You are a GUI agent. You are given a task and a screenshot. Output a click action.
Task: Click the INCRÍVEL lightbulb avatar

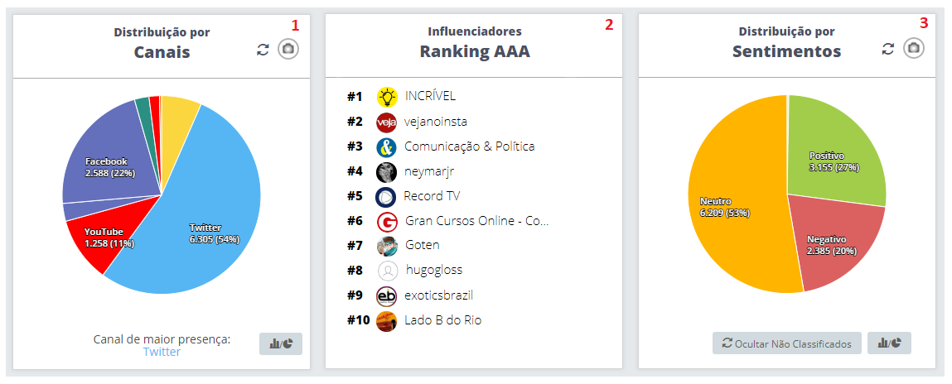click(x=387, y=97)
